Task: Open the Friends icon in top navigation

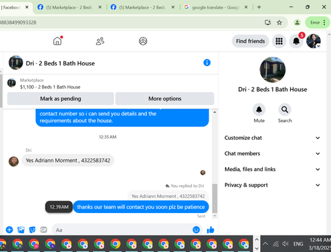Action: click(x=100, y=41)
